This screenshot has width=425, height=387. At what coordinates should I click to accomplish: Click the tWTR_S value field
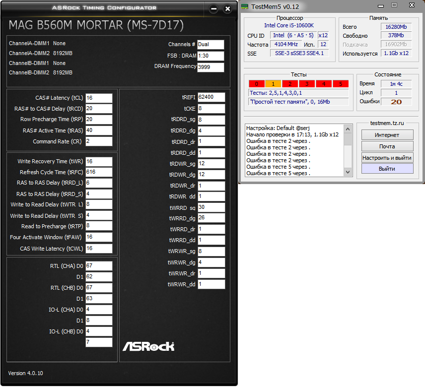(99, 215)
